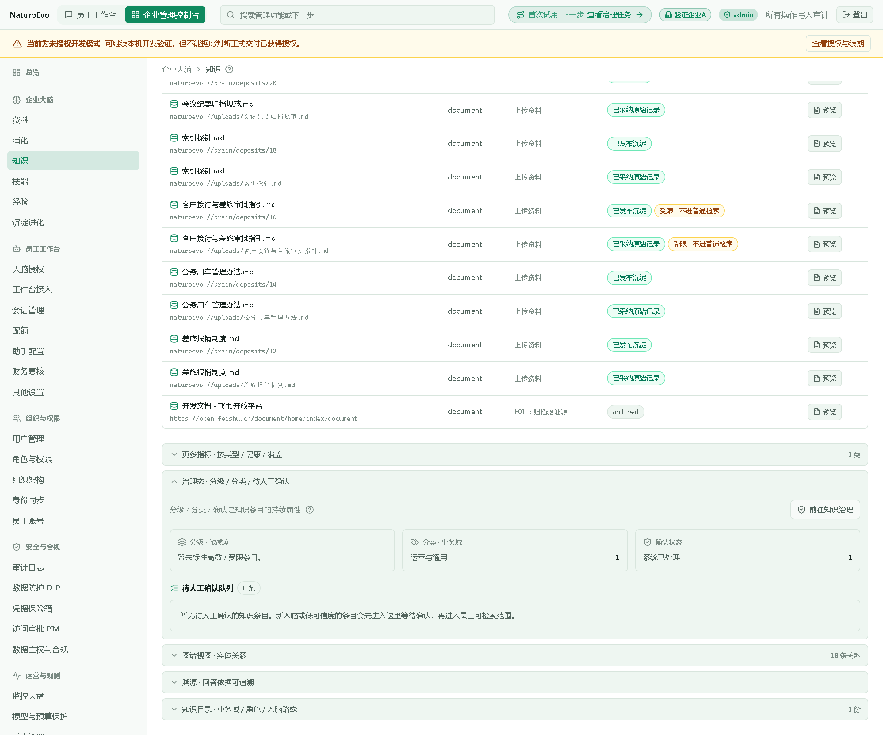Click the tag icon in 分类 · 业务域 card
This screenshot has height=735, width=883.
[415, 542]
